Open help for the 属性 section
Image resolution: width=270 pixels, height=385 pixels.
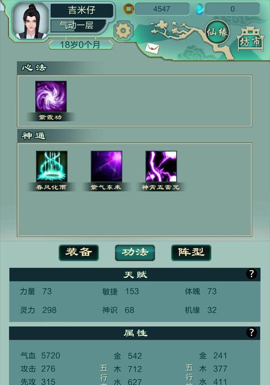pyautogui.click(x=252, y=332)
